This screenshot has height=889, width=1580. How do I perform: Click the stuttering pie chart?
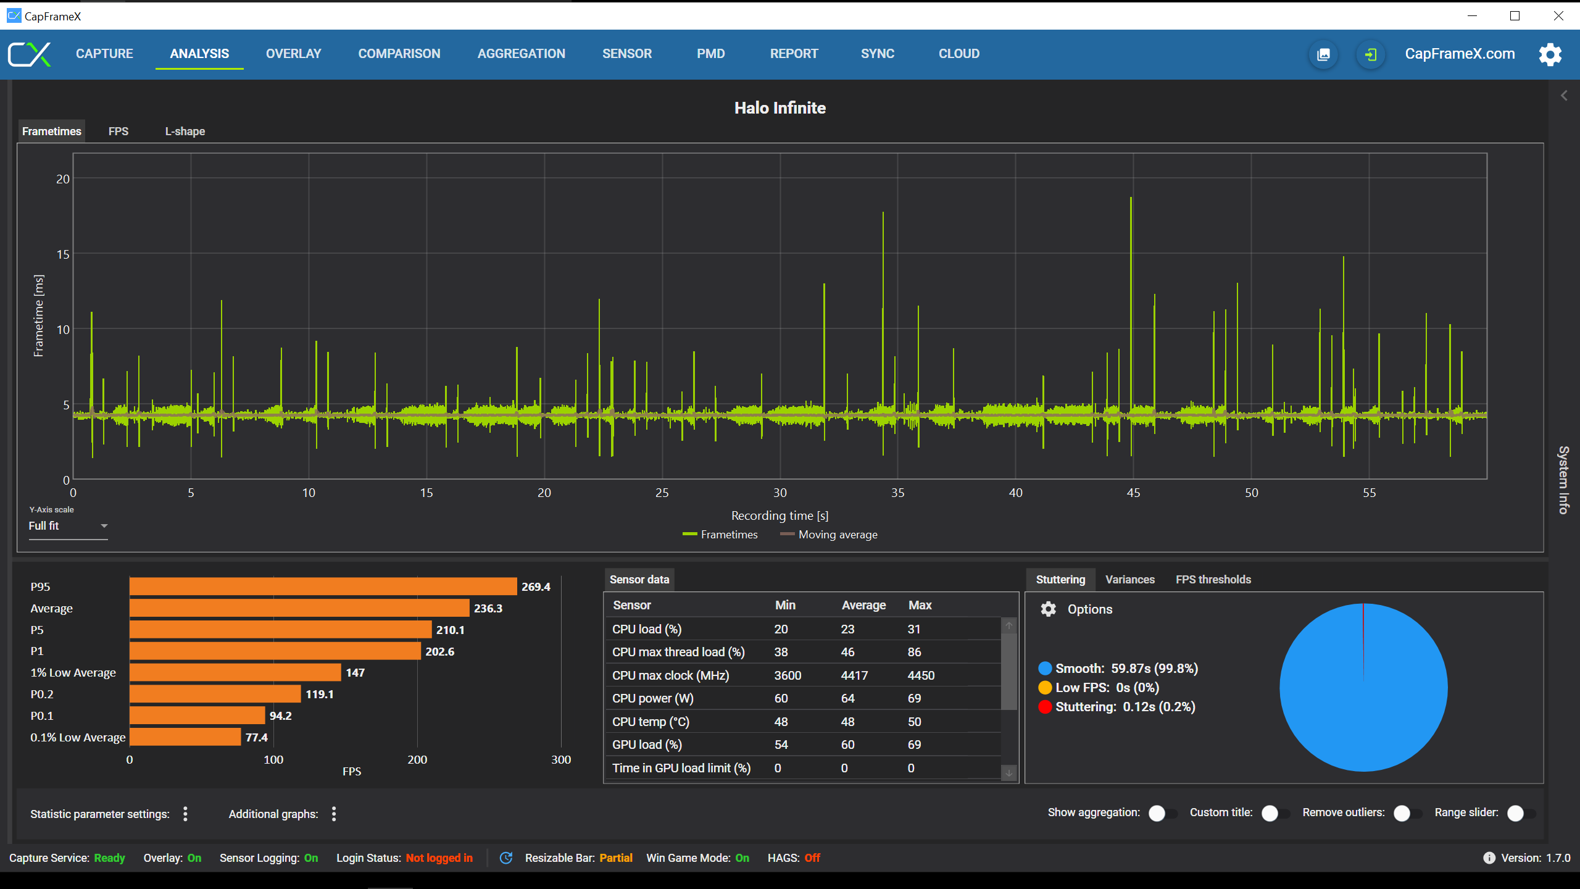(1363, 687)
